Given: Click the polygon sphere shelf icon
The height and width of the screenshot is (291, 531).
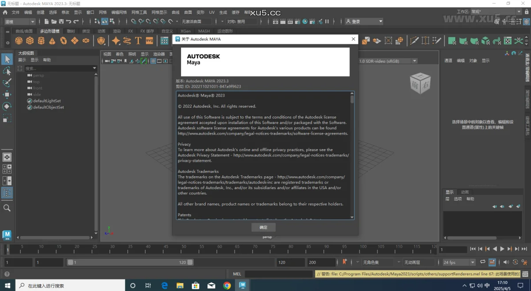Looking at the screenshot, I should click(x=19, y=41).
